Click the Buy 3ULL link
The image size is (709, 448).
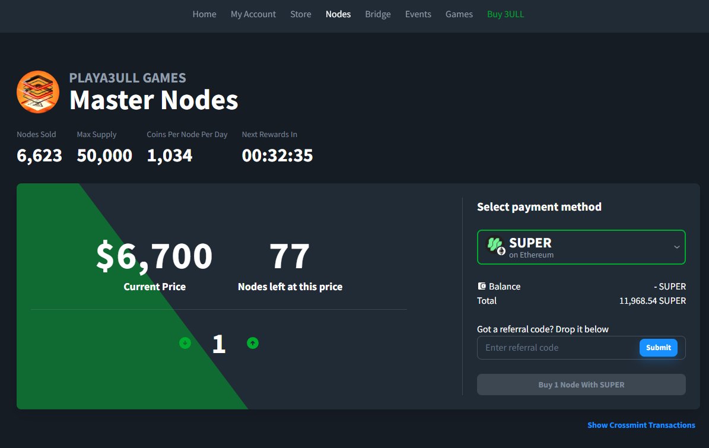tap(505, 14)
